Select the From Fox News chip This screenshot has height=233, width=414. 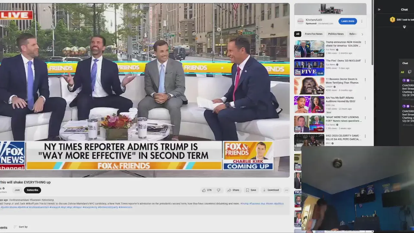(313, 34)
